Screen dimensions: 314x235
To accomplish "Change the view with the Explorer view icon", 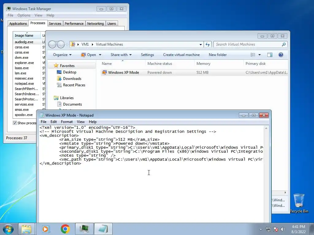I will tap(253, 55).
